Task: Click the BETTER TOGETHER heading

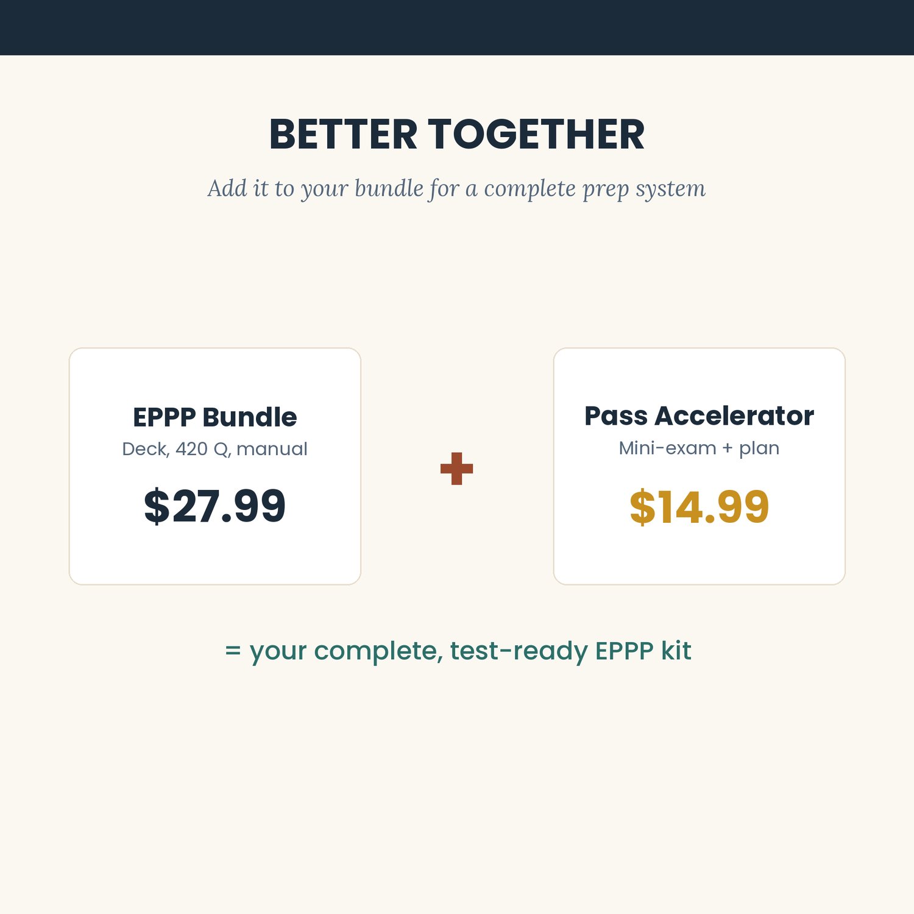Action: pyautogui.click(x=456, y=135)
